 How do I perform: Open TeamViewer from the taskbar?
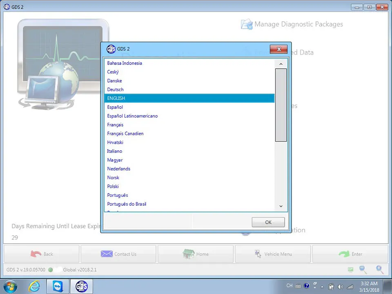pos(58,287)
